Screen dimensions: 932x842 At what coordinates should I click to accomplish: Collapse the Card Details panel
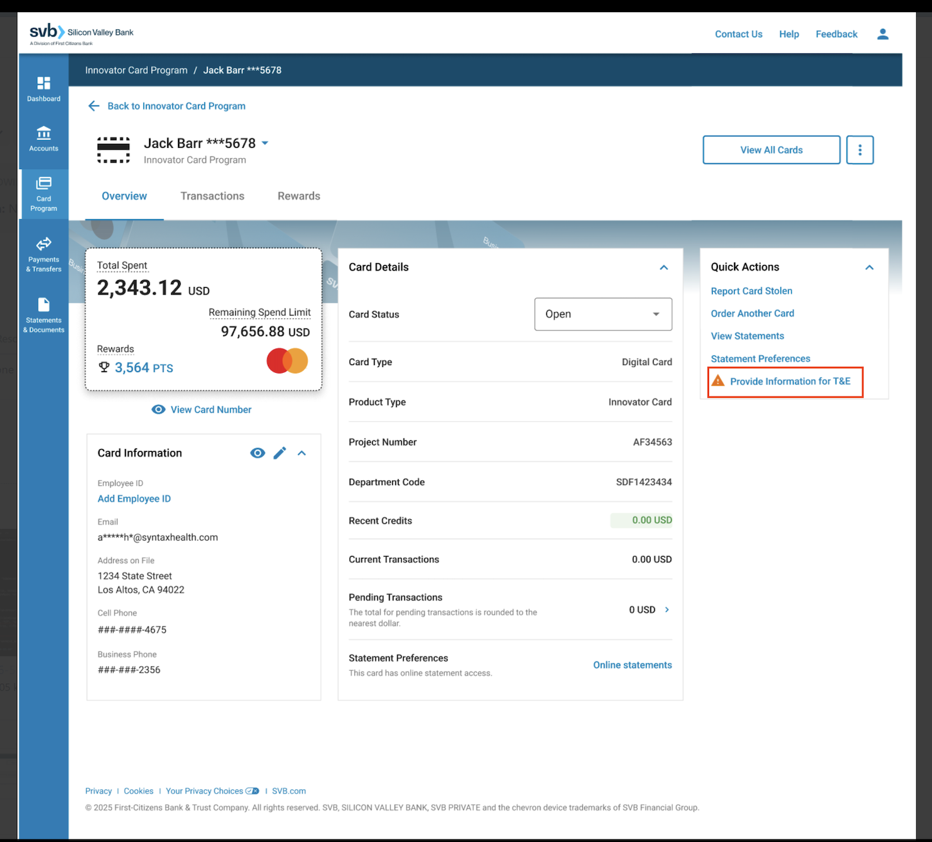point(664,267)
